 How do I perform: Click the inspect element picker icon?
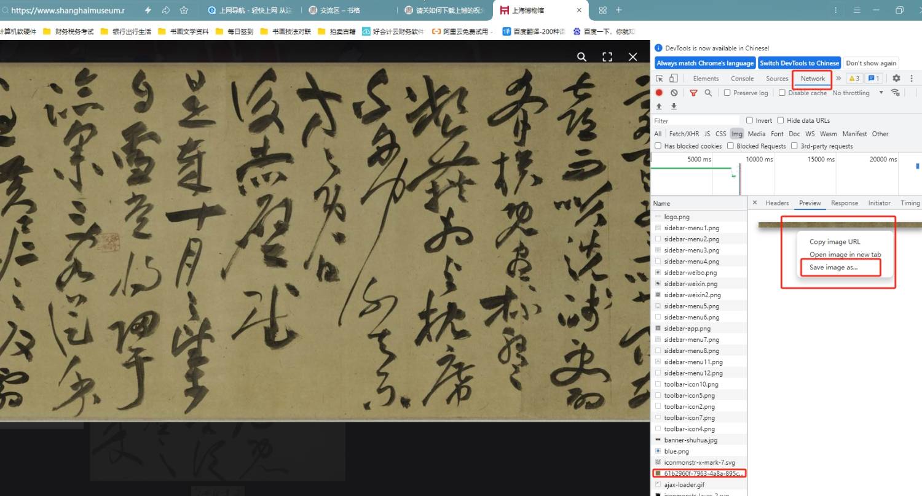pos(660,79)
